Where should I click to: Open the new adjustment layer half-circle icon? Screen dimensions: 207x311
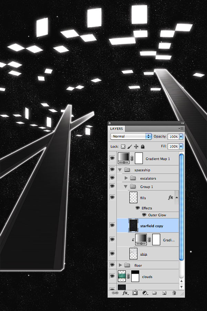tap(145, 293)
